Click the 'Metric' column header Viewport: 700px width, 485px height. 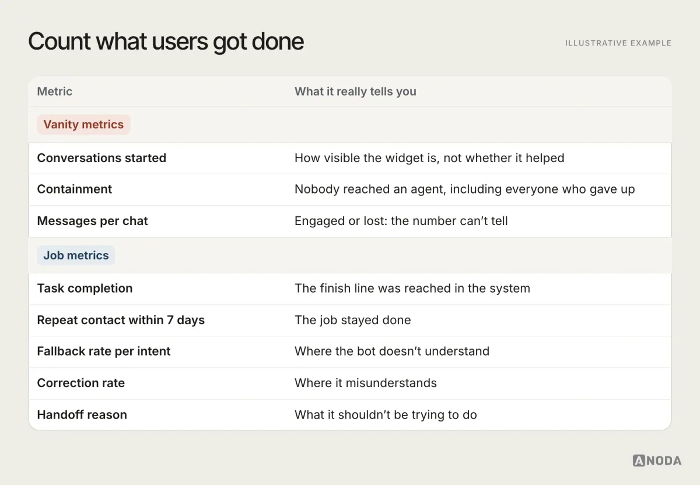(55, 92)
